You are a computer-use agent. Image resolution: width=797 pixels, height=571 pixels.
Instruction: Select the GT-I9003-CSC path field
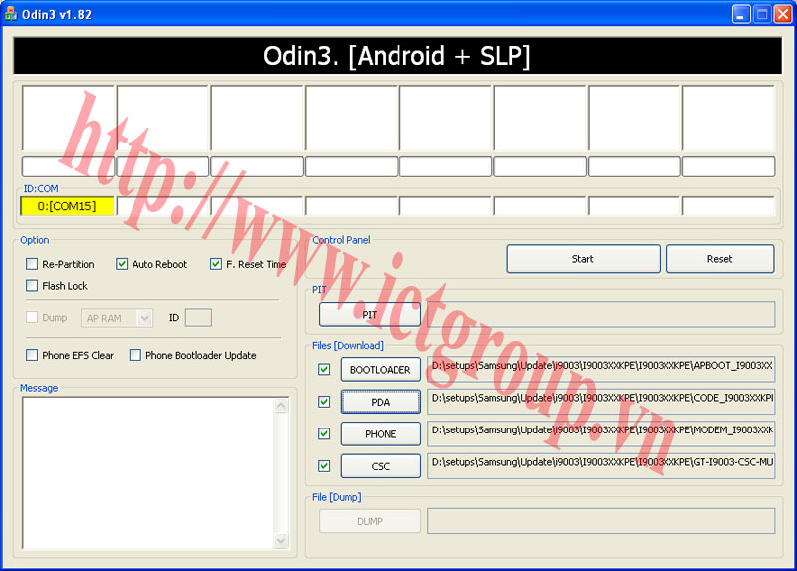click(x=602, y=466)
